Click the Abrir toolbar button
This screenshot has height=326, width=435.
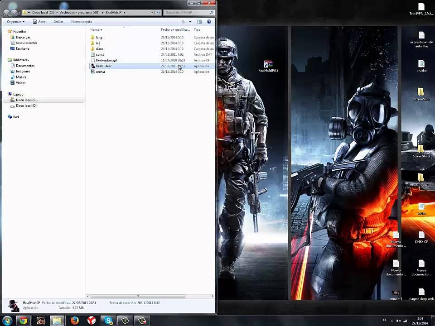click(x=39, y=22)
